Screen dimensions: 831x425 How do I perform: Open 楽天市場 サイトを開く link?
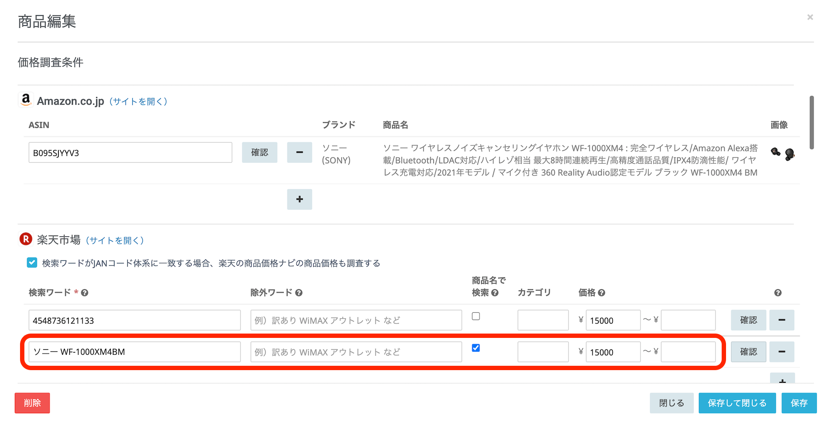pyautogui.click(x=115, y=240)
